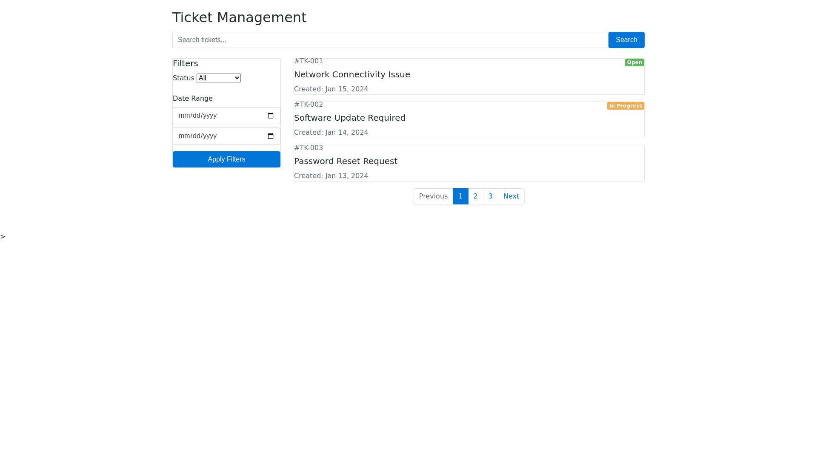This screenshot has height=459, width=817.
Task: Open the end date calendar picker icon
Action: coord(270,136)
